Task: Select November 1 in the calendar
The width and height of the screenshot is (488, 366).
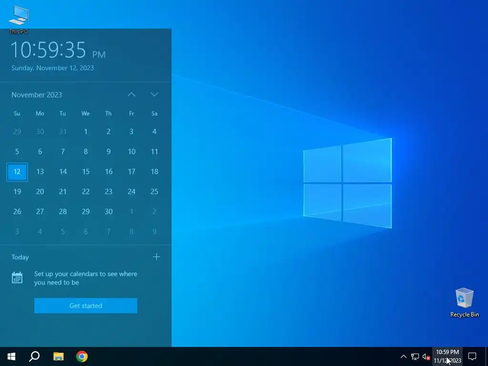Action: tap(86, 132)
